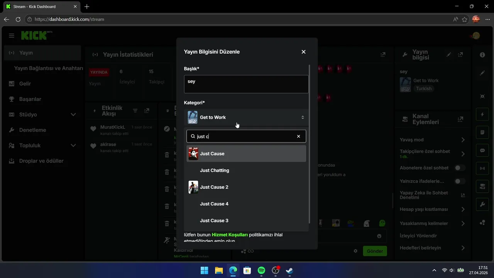Toggle the chat bubble panel icon
Screen dimensions: 494x278
point(482,151)
